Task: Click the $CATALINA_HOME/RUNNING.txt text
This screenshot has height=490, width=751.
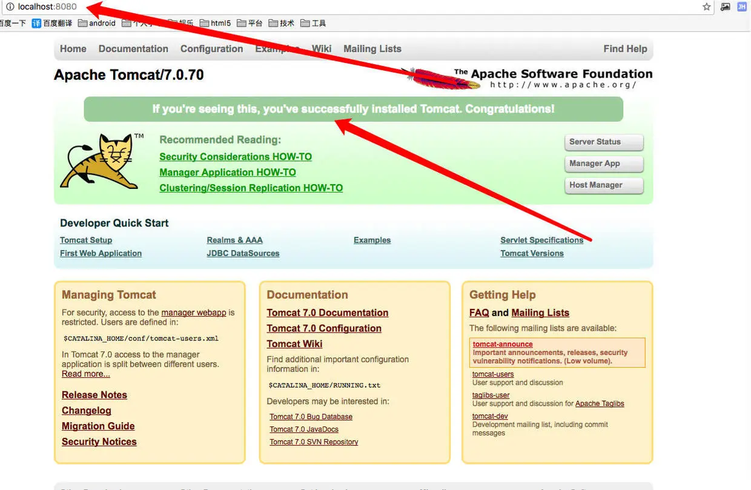Action: click(x=325, y=385)
